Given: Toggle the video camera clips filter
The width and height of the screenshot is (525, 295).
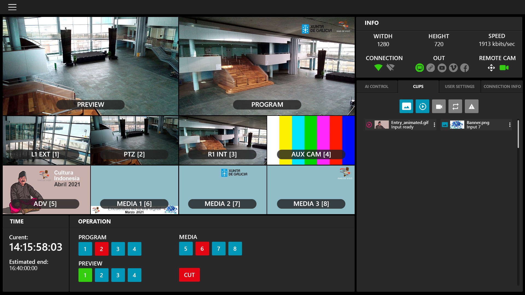Looking at the screenshot, I should click(439, 107).
